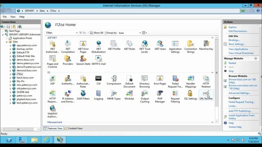Collapse the Sites tree node
This screenshot has width=262, height=147.
coord(7,42)
